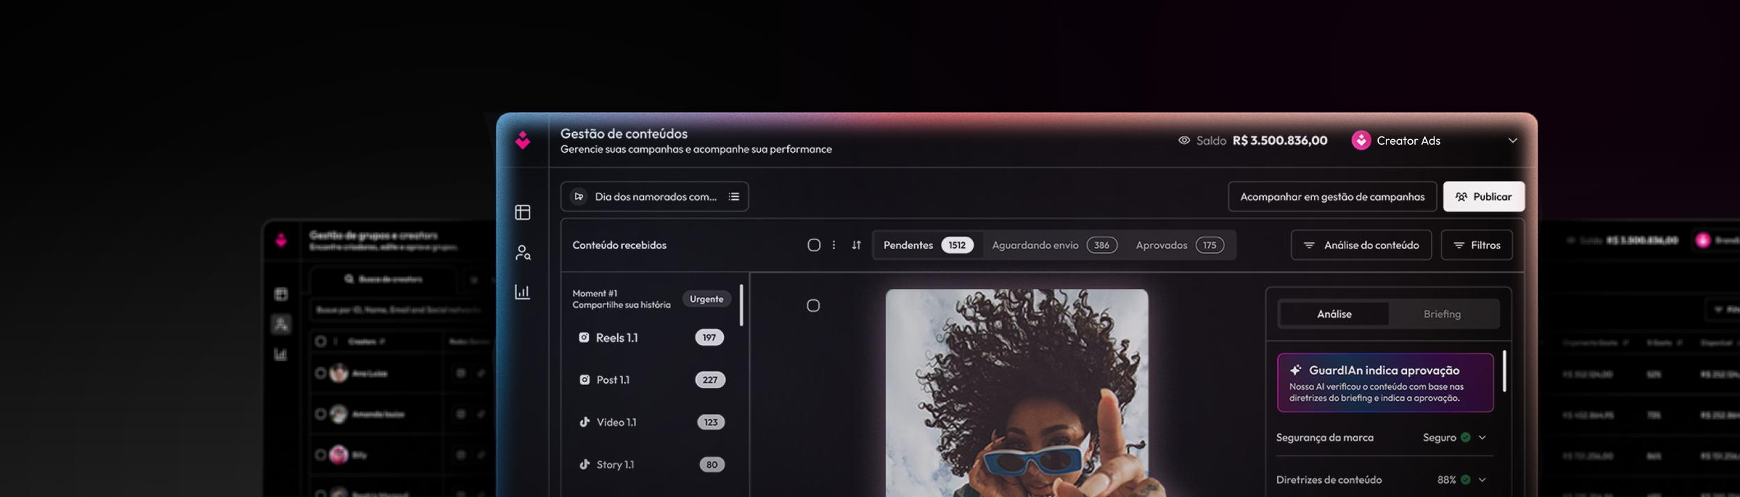Toggle Saldo visibility eye in the main window

pos(1184,141)
